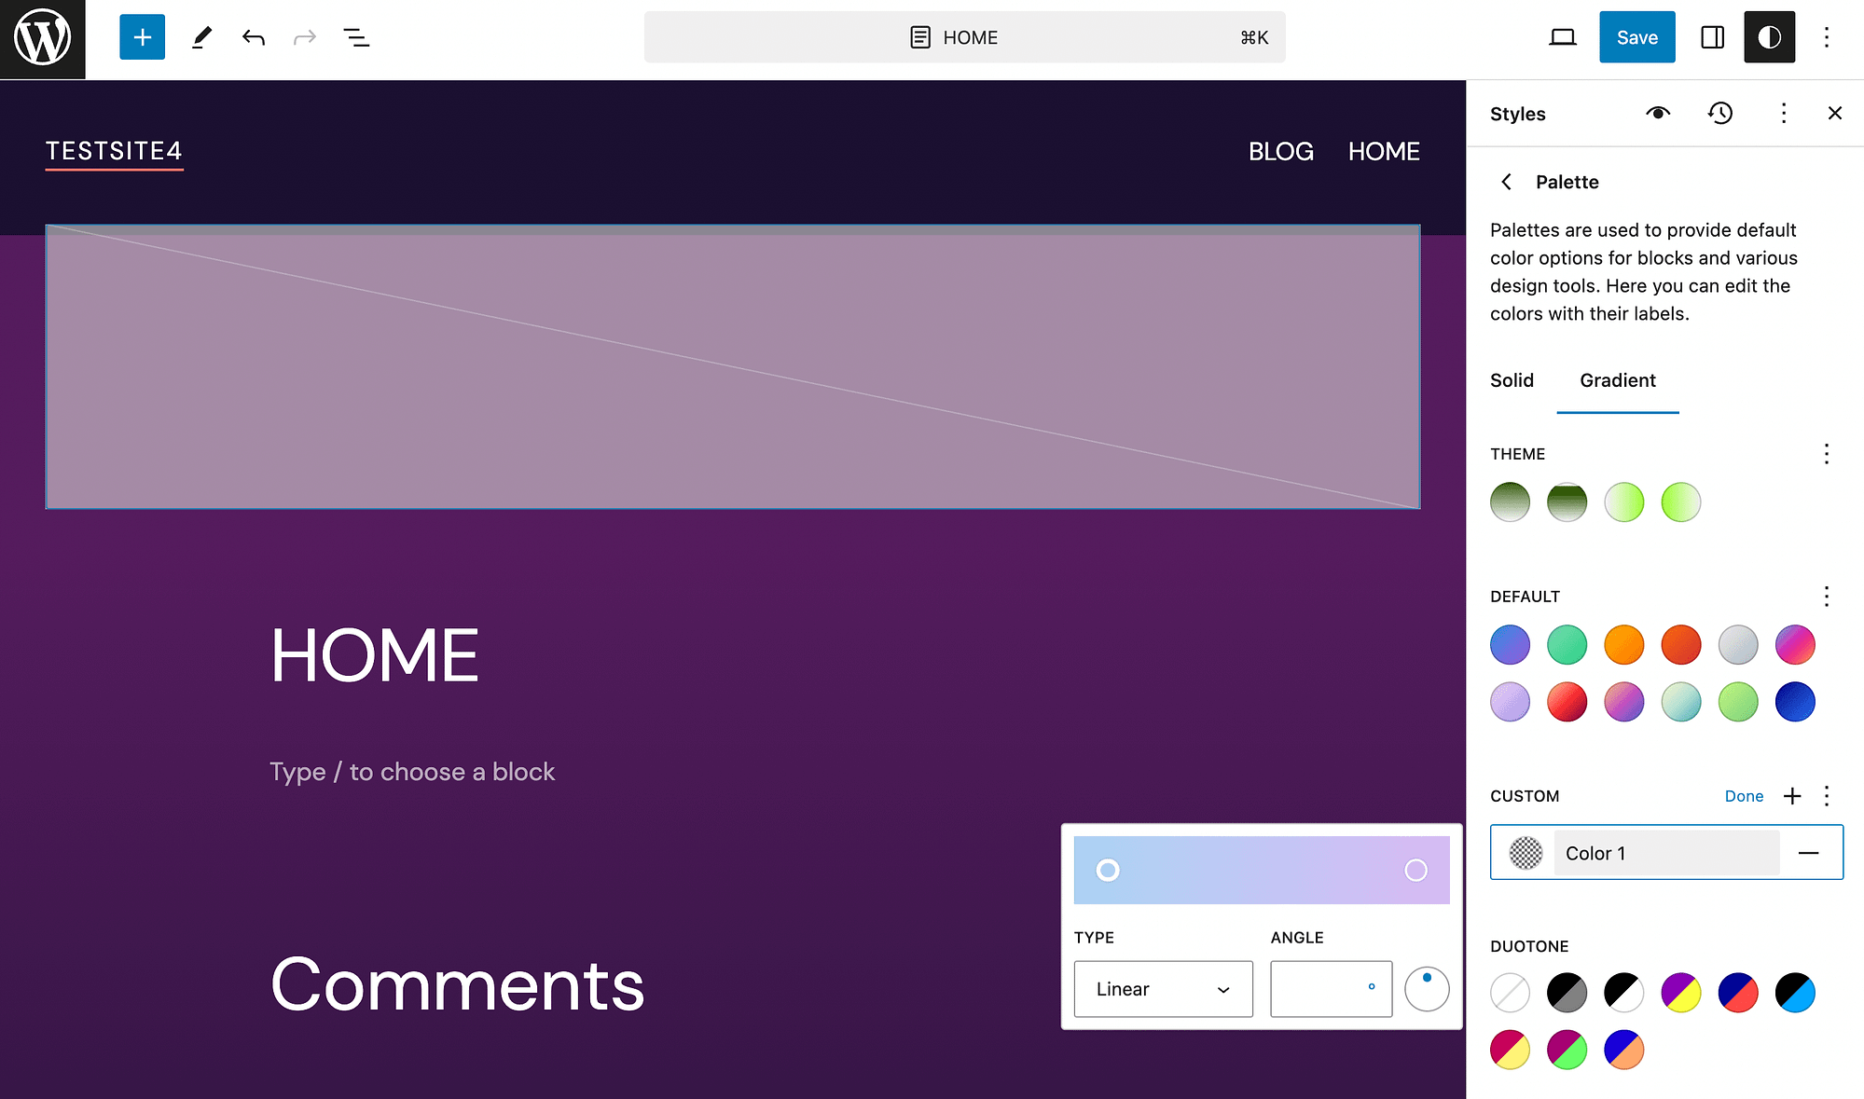
Task: Collapse back to Palette with the chevron
Action: pos(1507,182)
